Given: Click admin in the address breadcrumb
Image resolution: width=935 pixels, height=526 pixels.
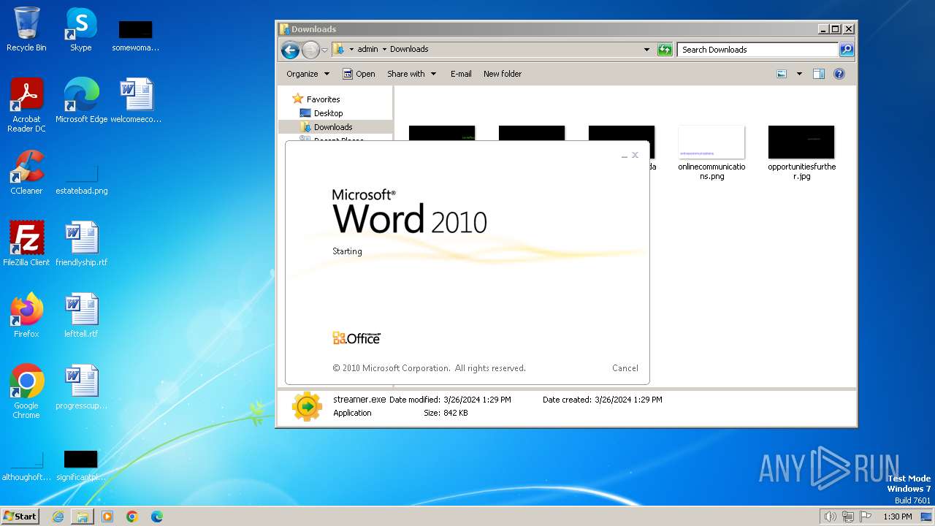Looking at the screenshot, I should tap(368, 50).
